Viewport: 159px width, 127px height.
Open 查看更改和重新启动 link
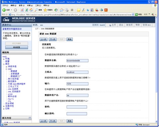12,29
